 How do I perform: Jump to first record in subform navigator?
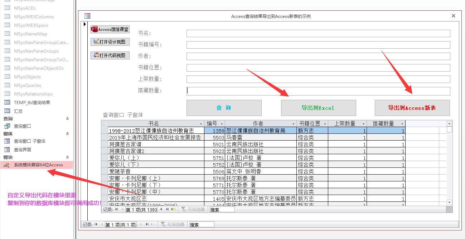pos(116,210)
